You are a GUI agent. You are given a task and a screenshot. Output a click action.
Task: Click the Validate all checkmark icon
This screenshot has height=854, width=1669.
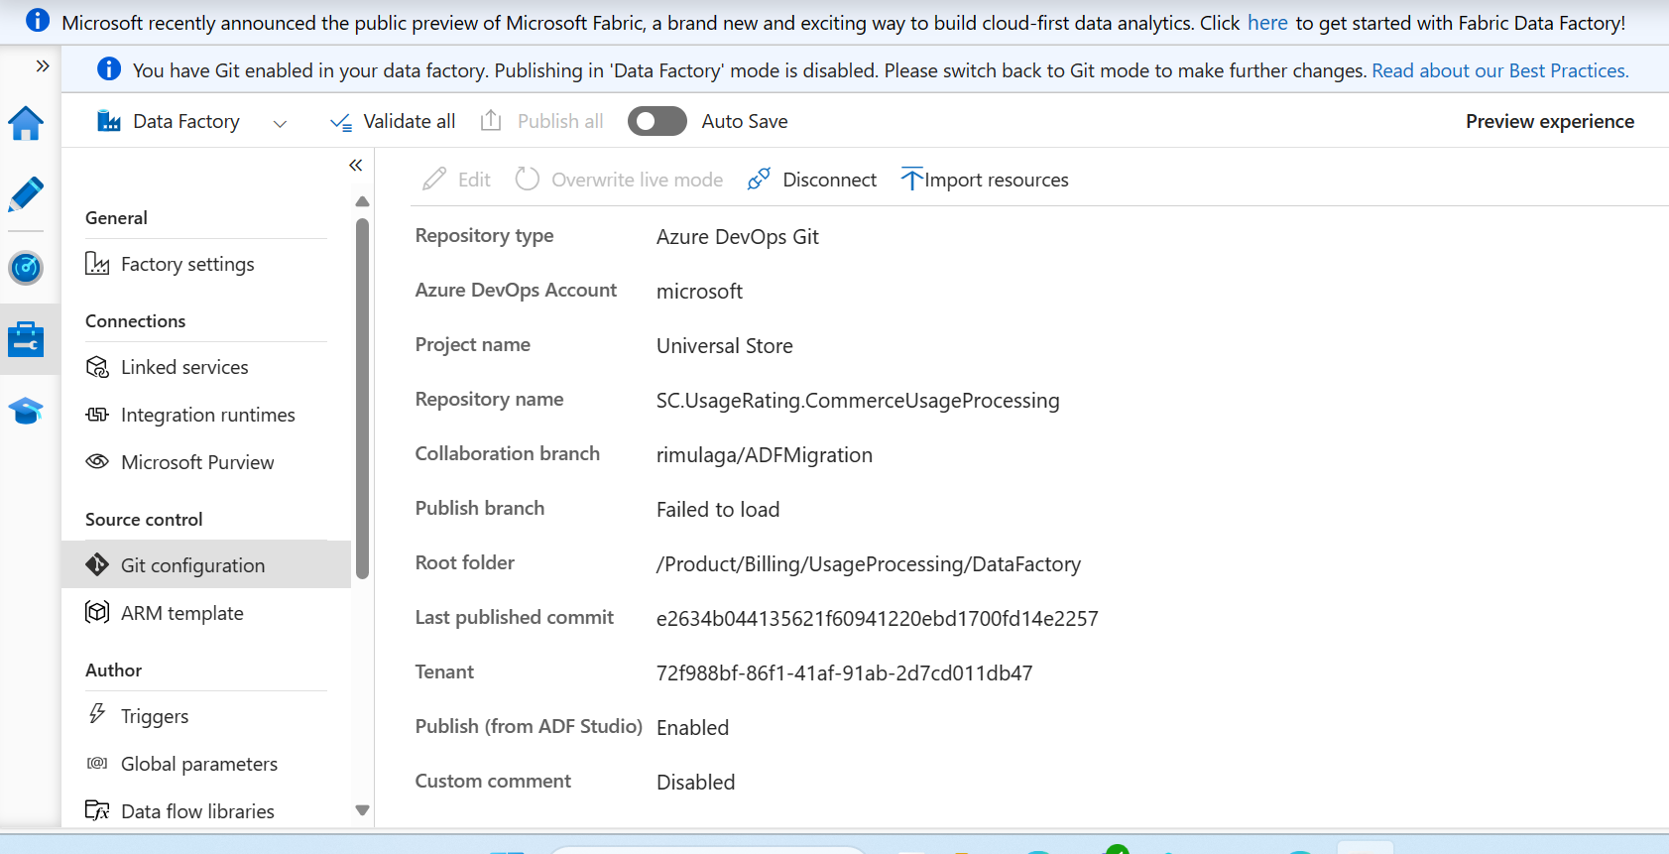(x=341, y=123)
